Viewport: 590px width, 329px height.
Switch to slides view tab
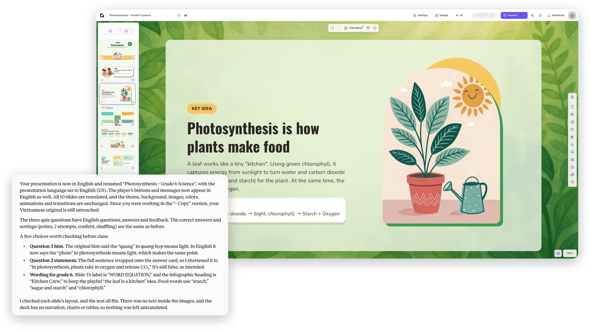point(110,31)
